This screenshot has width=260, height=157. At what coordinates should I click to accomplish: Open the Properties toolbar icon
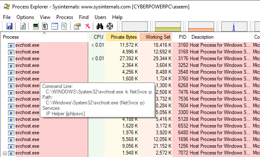pyautogui.click(x=77, y=26)
